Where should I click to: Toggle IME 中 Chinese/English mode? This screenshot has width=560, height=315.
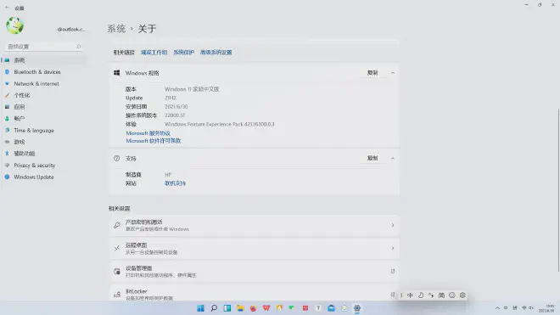coord(410,295)
